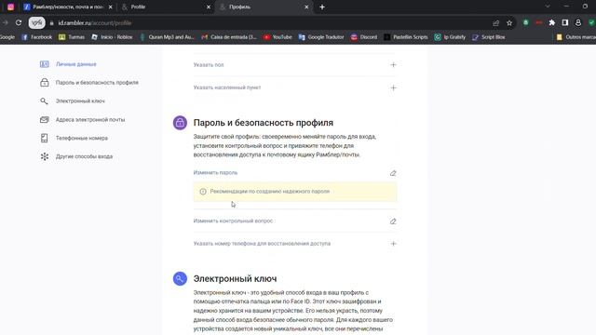The width and height of the screenshot is (596, 335).
Task: Open password recommendations yellow banner
Action: pos(295,192)
